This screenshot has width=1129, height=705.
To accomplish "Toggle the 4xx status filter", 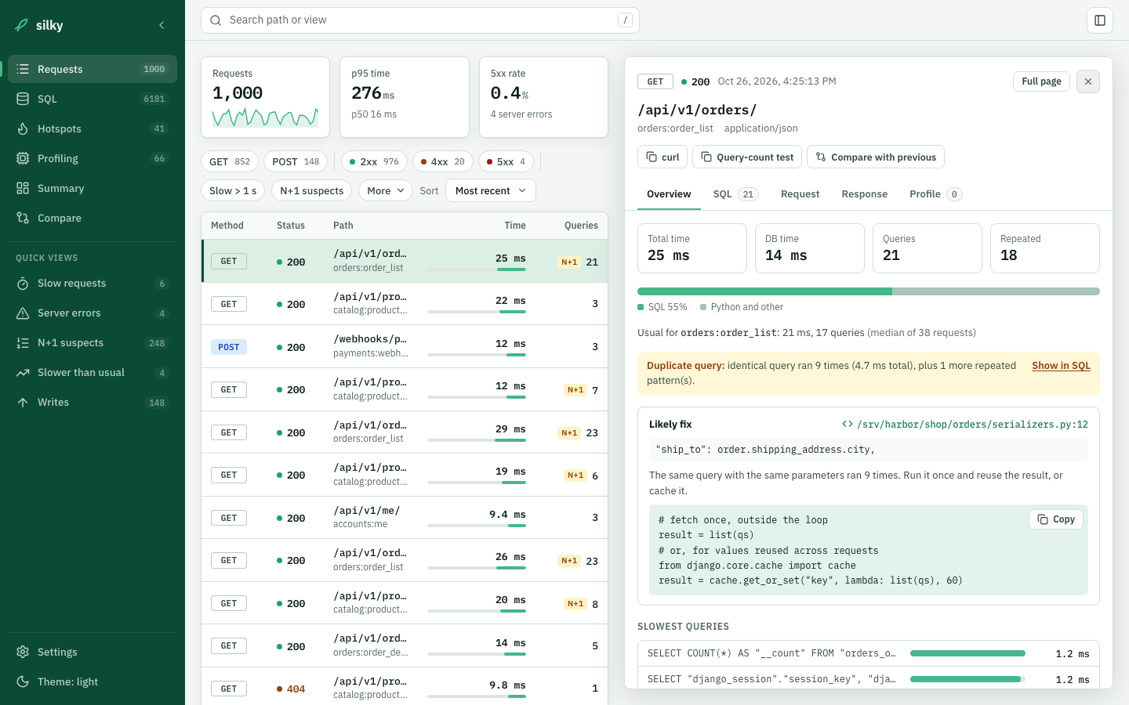I will [443, 161].
